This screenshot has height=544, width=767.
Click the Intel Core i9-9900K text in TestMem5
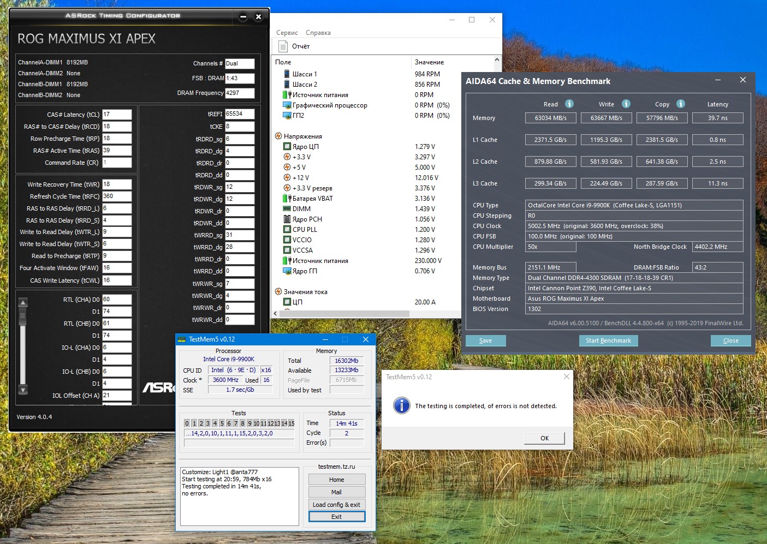pyautogui.click(x=229, y=359)
